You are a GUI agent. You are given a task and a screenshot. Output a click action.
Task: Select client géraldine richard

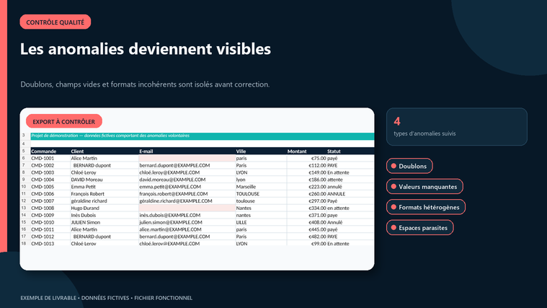[x=104, y=201]
